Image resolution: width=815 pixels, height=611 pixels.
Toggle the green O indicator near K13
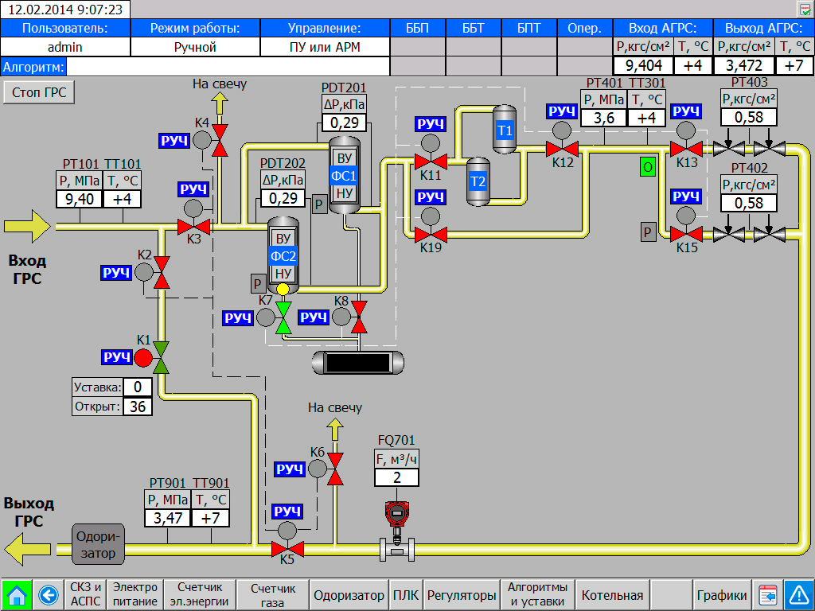(648, 167)
